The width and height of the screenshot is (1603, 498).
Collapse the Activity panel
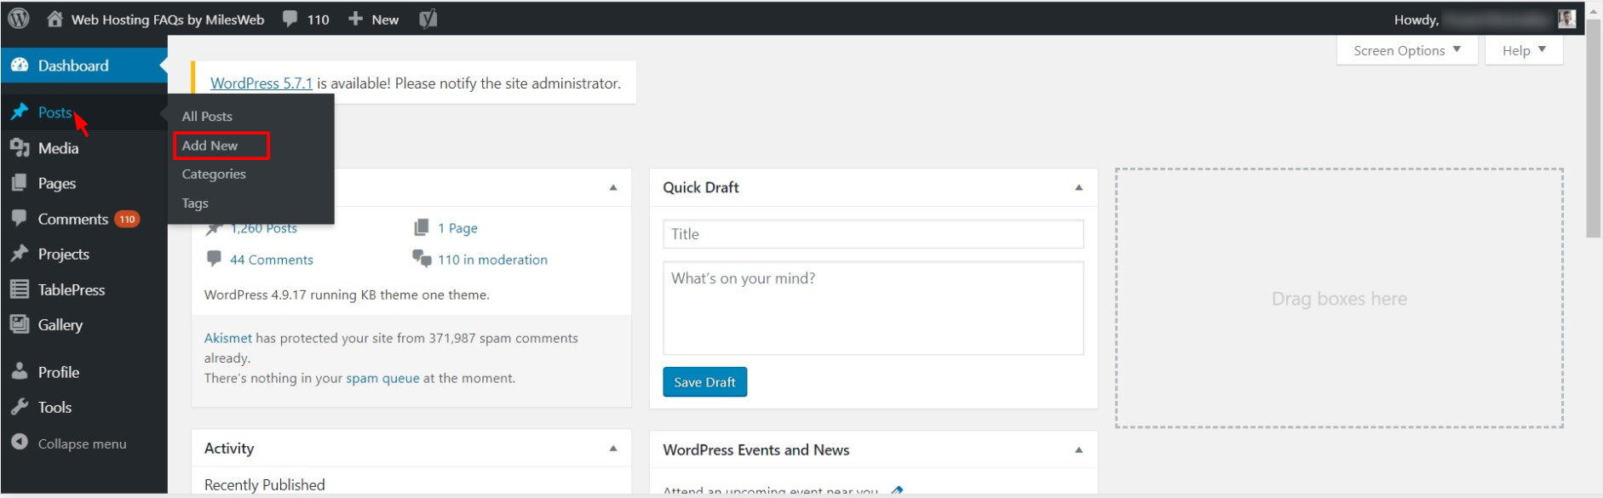[x=613, y=449]
